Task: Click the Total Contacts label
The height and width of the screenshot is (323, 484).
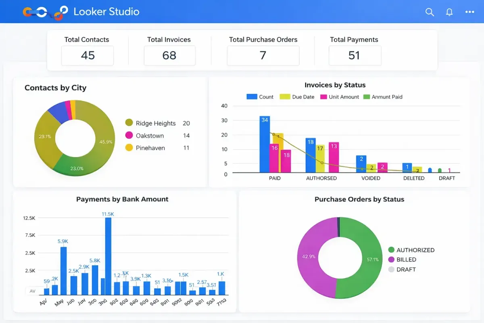Action: click(x=87, y=40)
